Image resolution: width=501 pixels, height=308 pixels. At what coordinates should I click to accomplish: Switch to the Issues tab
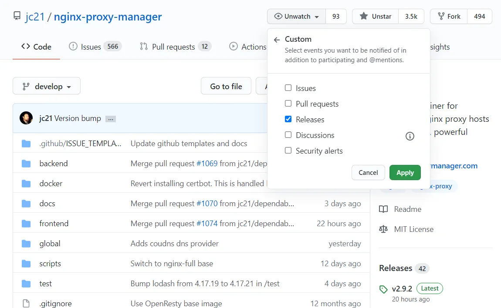point(95,47)
